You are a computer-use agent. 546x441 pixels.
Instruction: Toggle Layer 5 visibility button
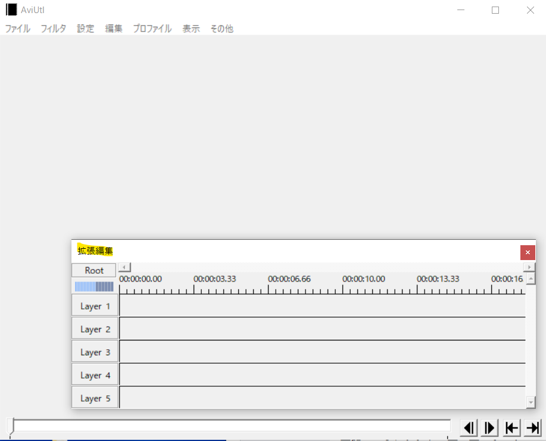(95, 398)
